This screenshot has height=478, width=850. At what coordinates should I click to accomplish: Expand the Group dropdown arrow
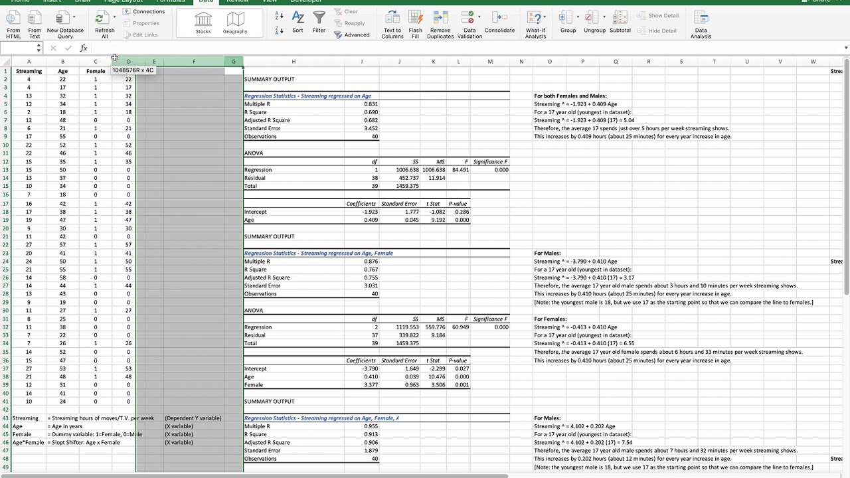(578, 17)
